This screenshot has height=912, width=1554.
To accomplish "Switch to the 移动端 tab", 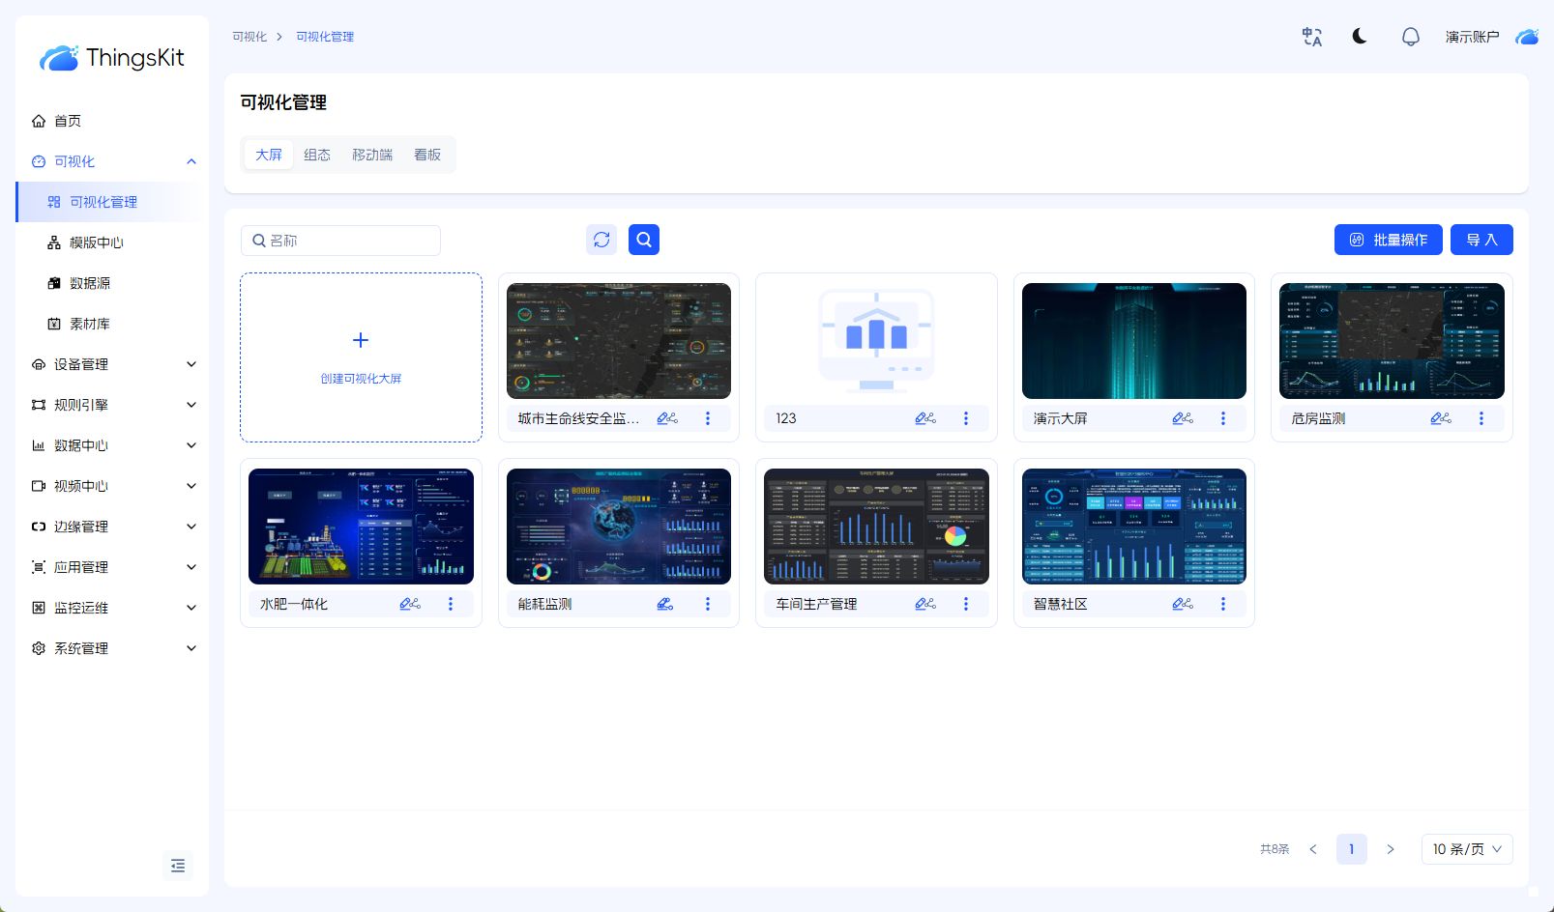I will tap(372, 155).
